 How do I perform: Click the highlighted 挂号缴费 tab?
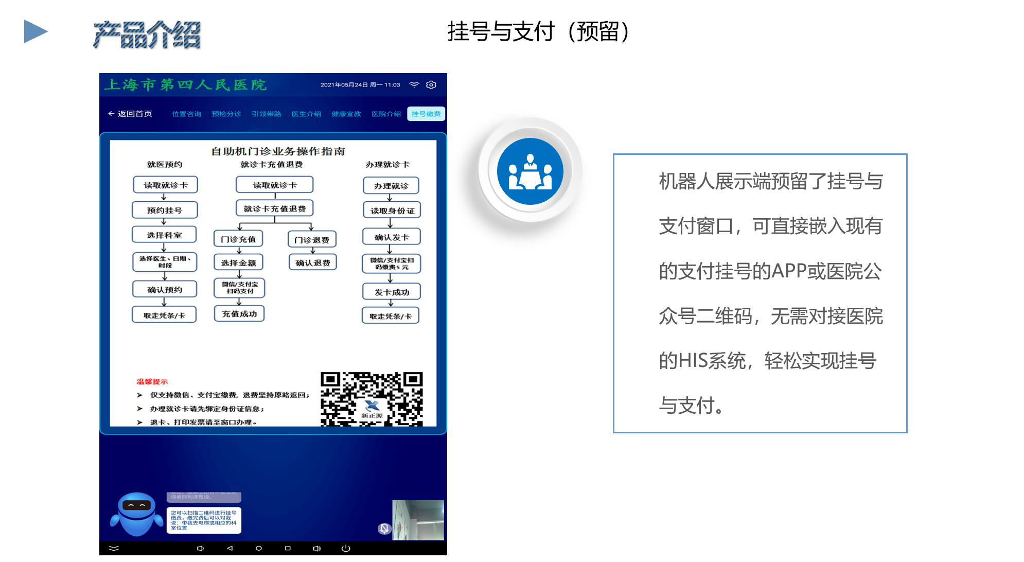[x=426, y=114]
